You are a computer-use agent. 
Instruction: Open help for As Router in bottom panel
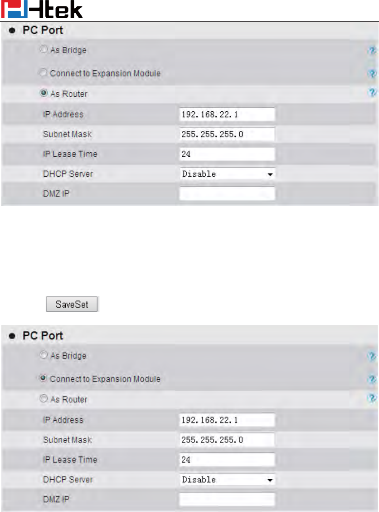point(372,398)
